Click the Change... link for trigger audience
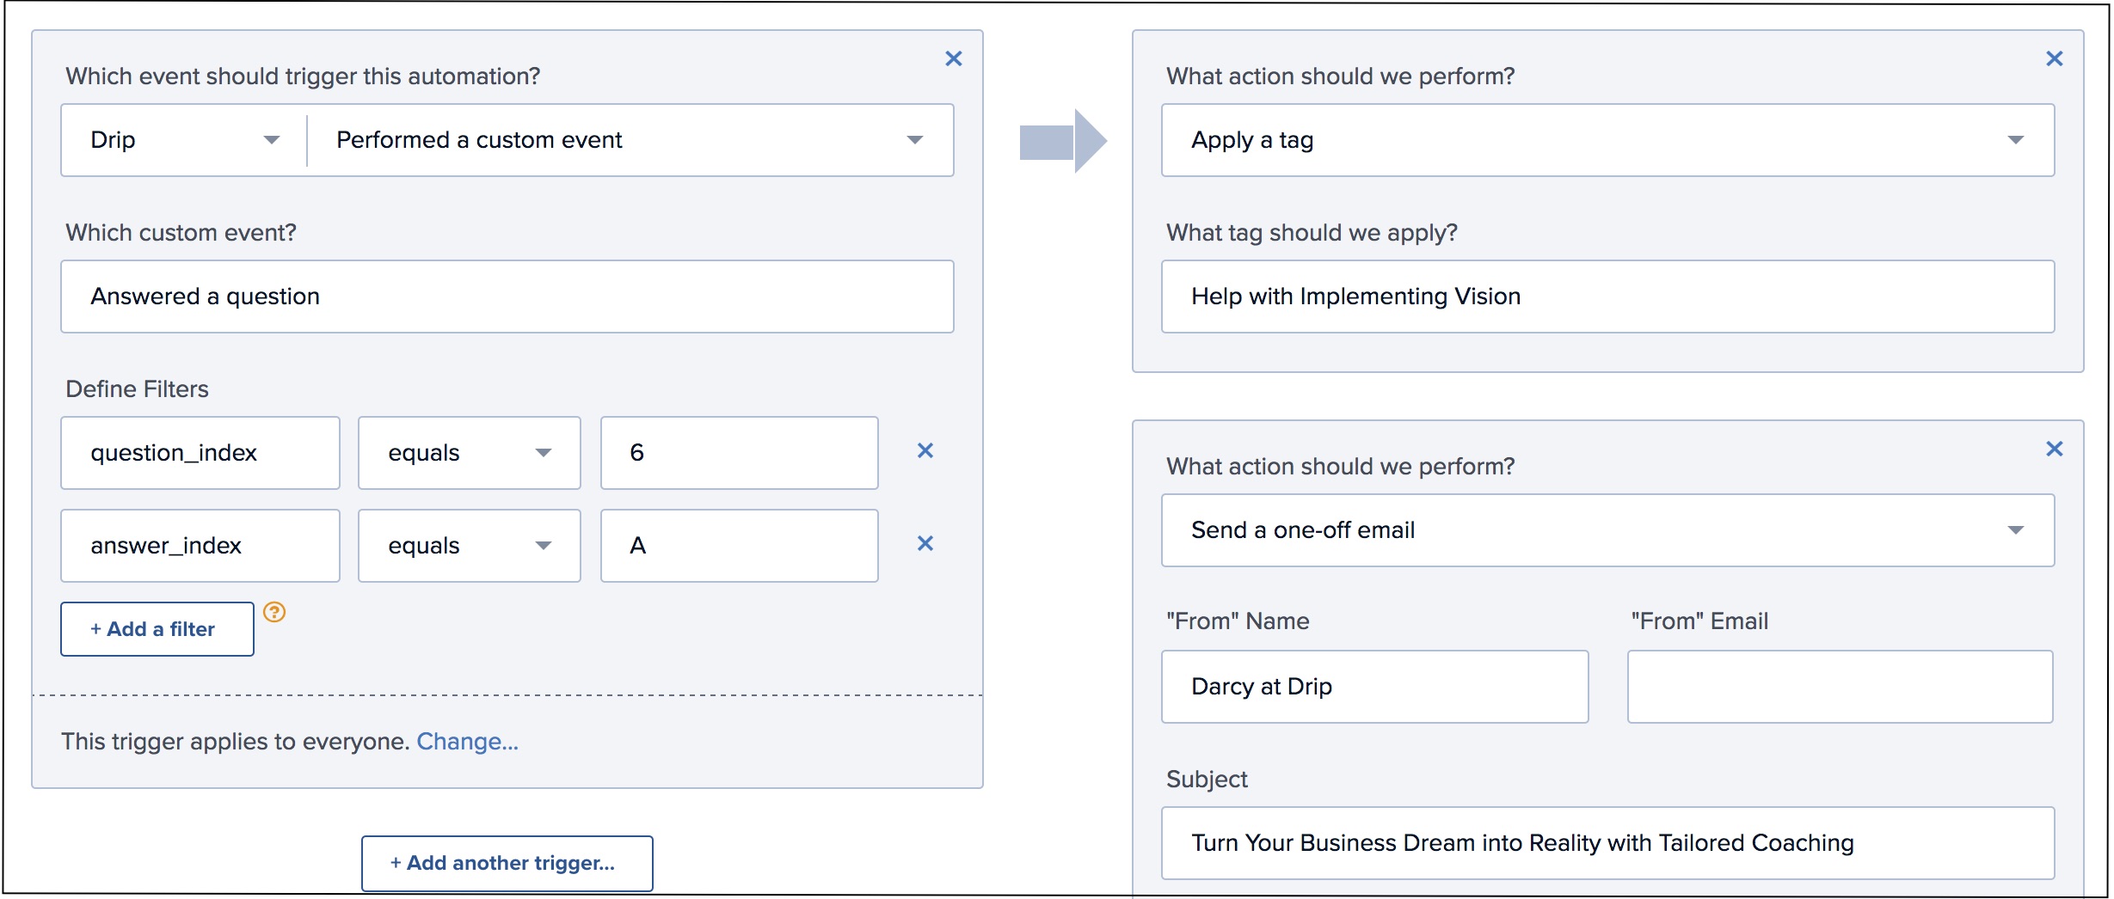This screenshot has width=2114, height=899. pos(467,741)
